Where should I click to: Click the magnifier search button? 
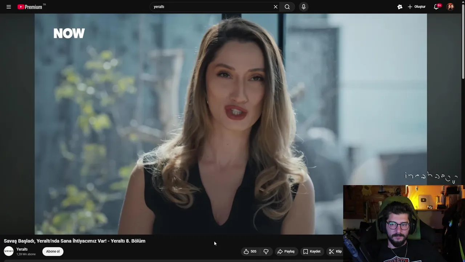287,7
